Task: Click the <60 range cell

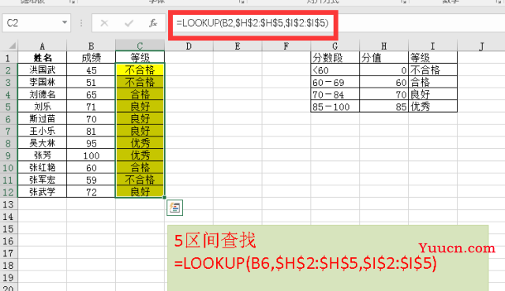Action: (x=335, y=70)
